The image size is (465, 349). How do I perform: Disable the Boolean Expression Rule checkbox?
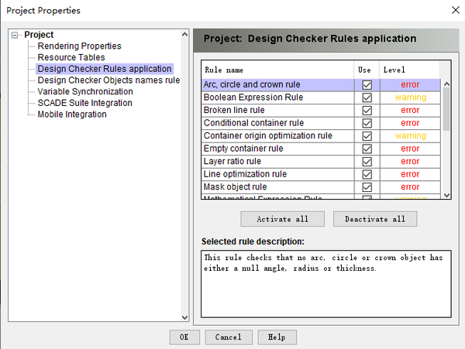367,98
